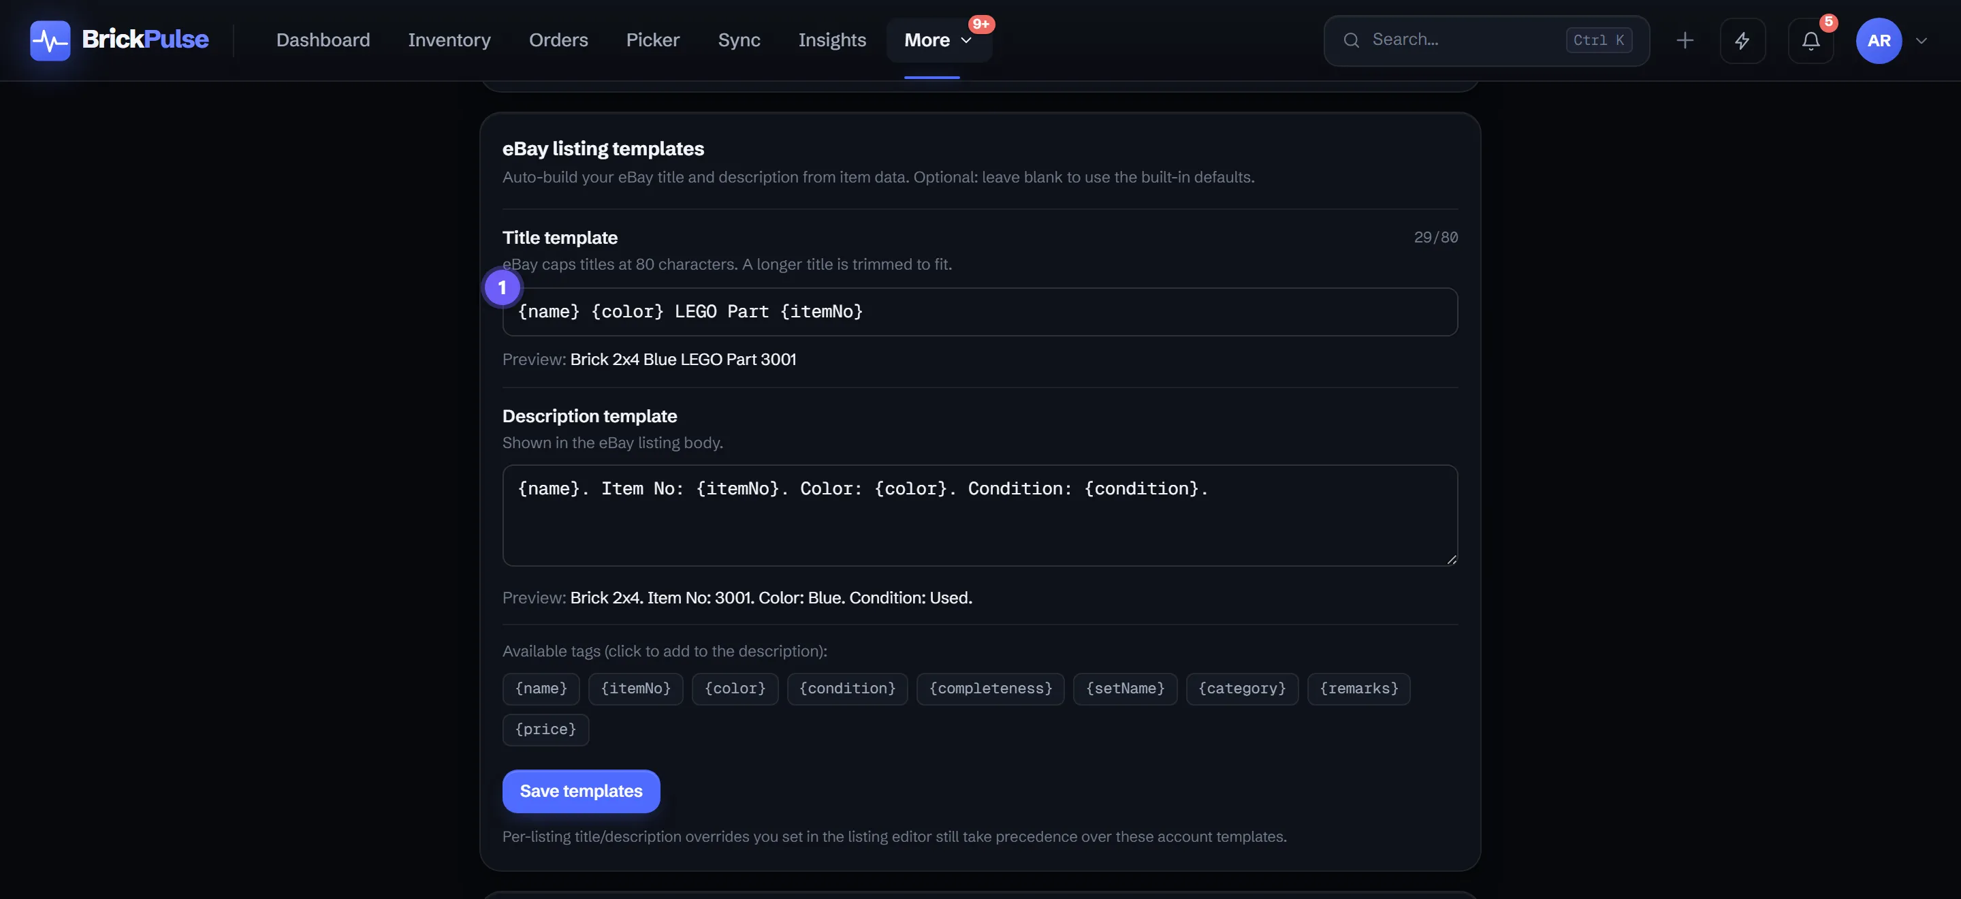Go to the Dashboard tab

click(323, 40)
